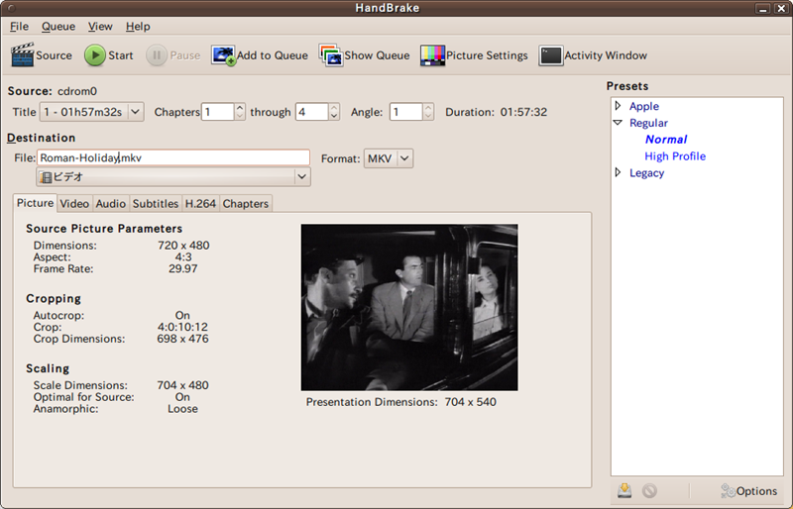Expand the Legacy presets group
Screen dimensions: 793x509
pos(618,172)
